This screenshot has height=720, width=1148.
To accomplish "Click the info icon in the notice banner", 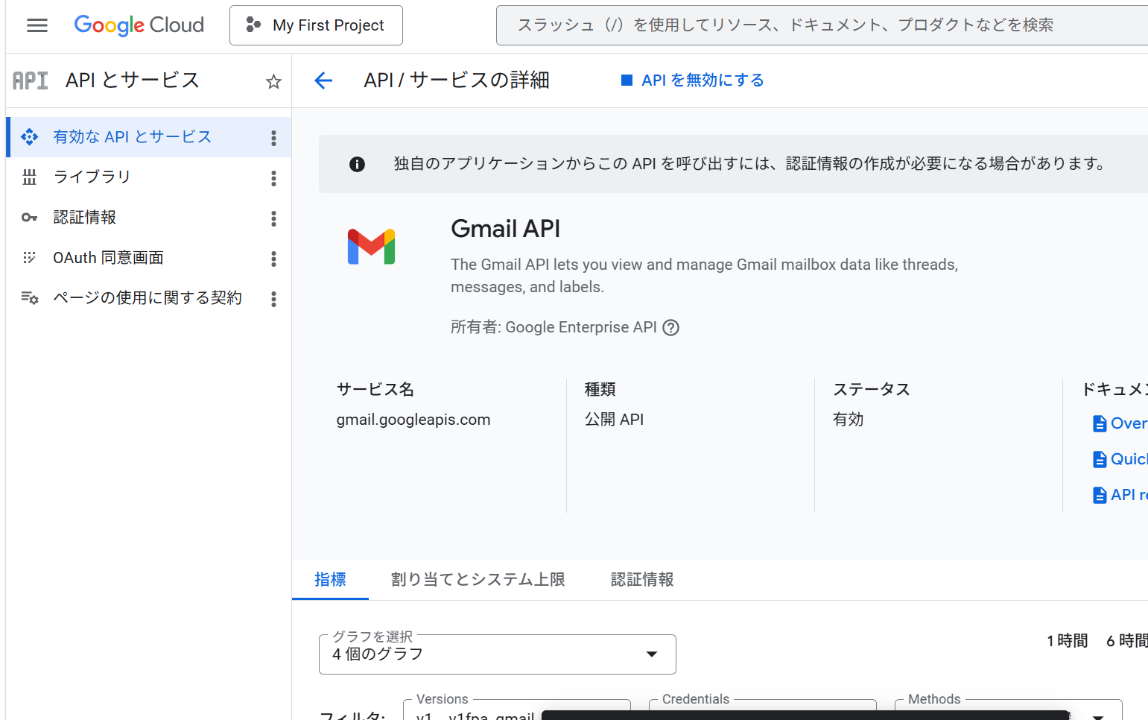I will (358, 164).
